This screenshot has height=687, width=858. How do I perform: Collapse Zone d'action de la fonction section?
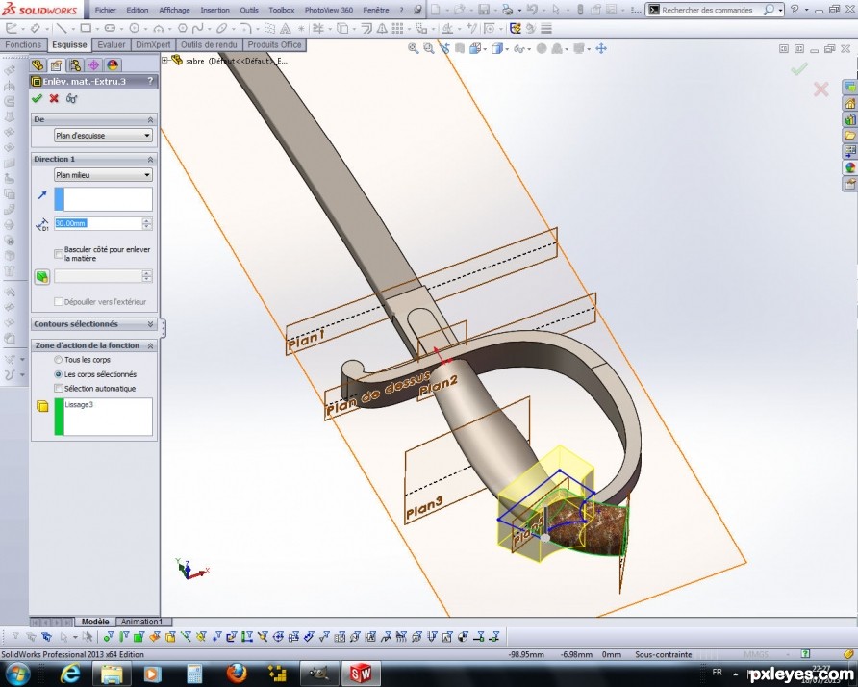point(150,346)
